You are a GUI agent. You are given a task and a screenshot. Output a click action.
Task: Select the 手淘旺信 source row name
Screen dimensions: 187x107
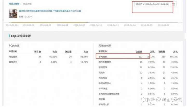click(x=103, y=67)
